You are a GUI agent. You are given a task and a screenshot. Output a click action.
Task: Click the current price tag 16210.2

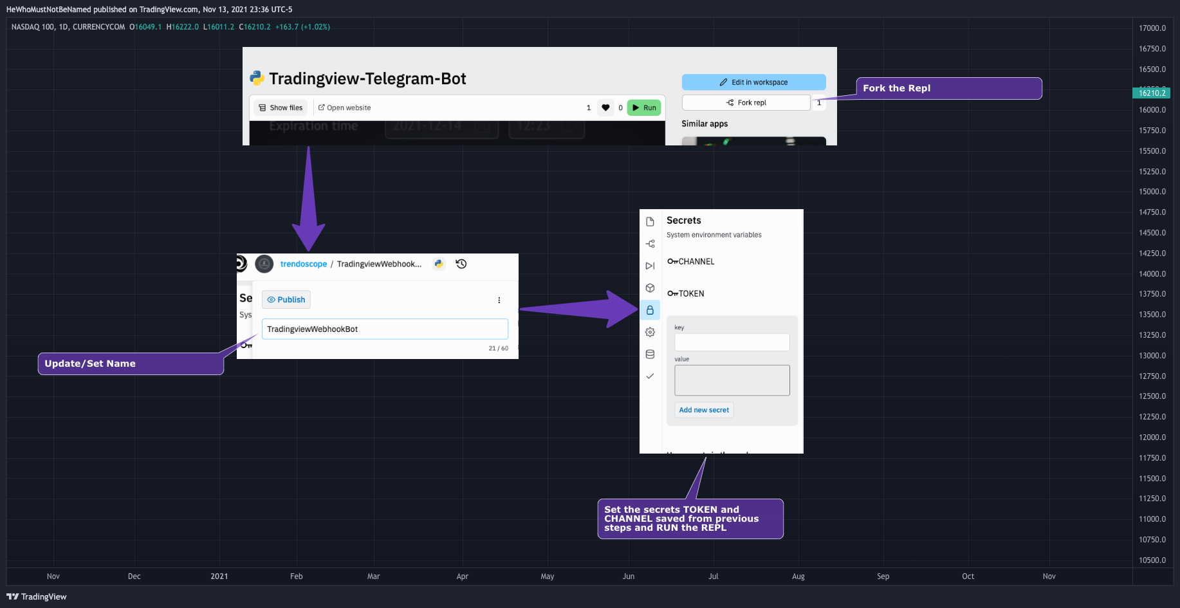pyautogui.click(x=1152, y=93)
